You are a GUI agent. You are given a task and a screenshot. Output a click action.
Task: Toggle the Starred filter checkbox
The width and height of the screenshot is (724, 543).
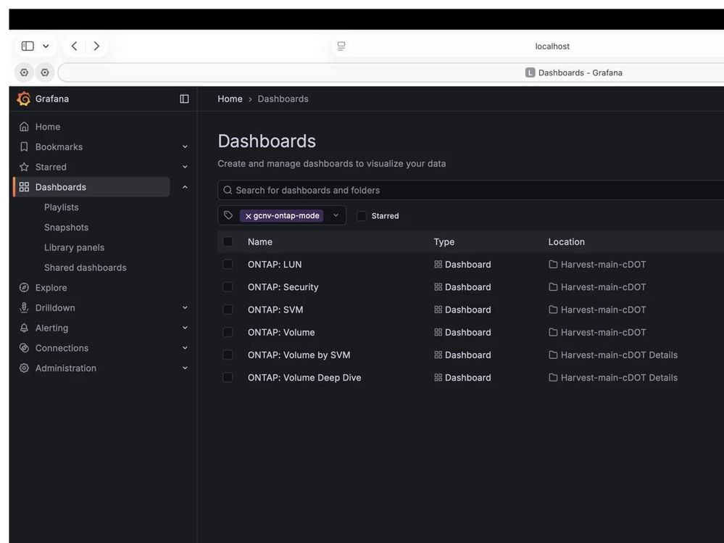(x=362, y=215)
